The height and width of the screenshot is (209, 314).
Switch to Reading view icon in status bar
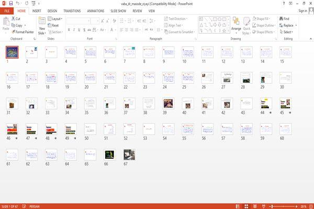point(255,206)
